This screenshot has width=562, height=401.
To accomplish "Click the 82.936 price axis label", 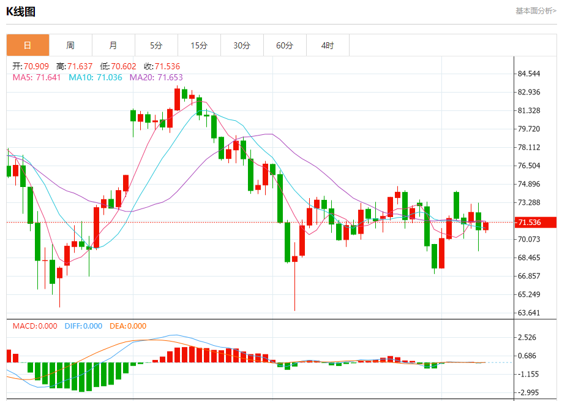I will click(x=529, y=92).
